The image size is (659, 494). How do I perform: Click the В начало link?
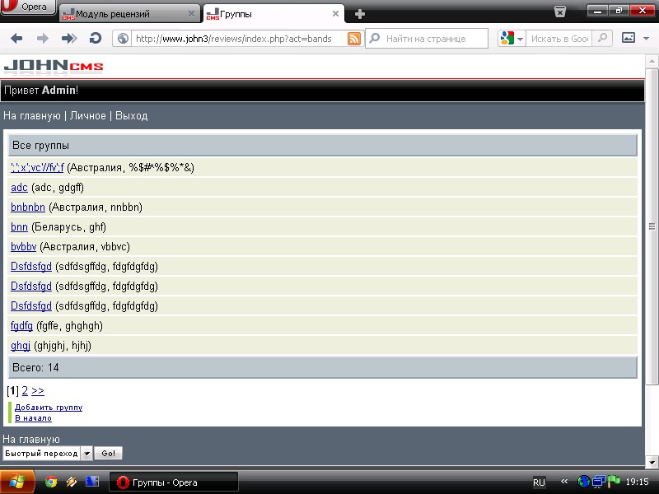point(33,418)
